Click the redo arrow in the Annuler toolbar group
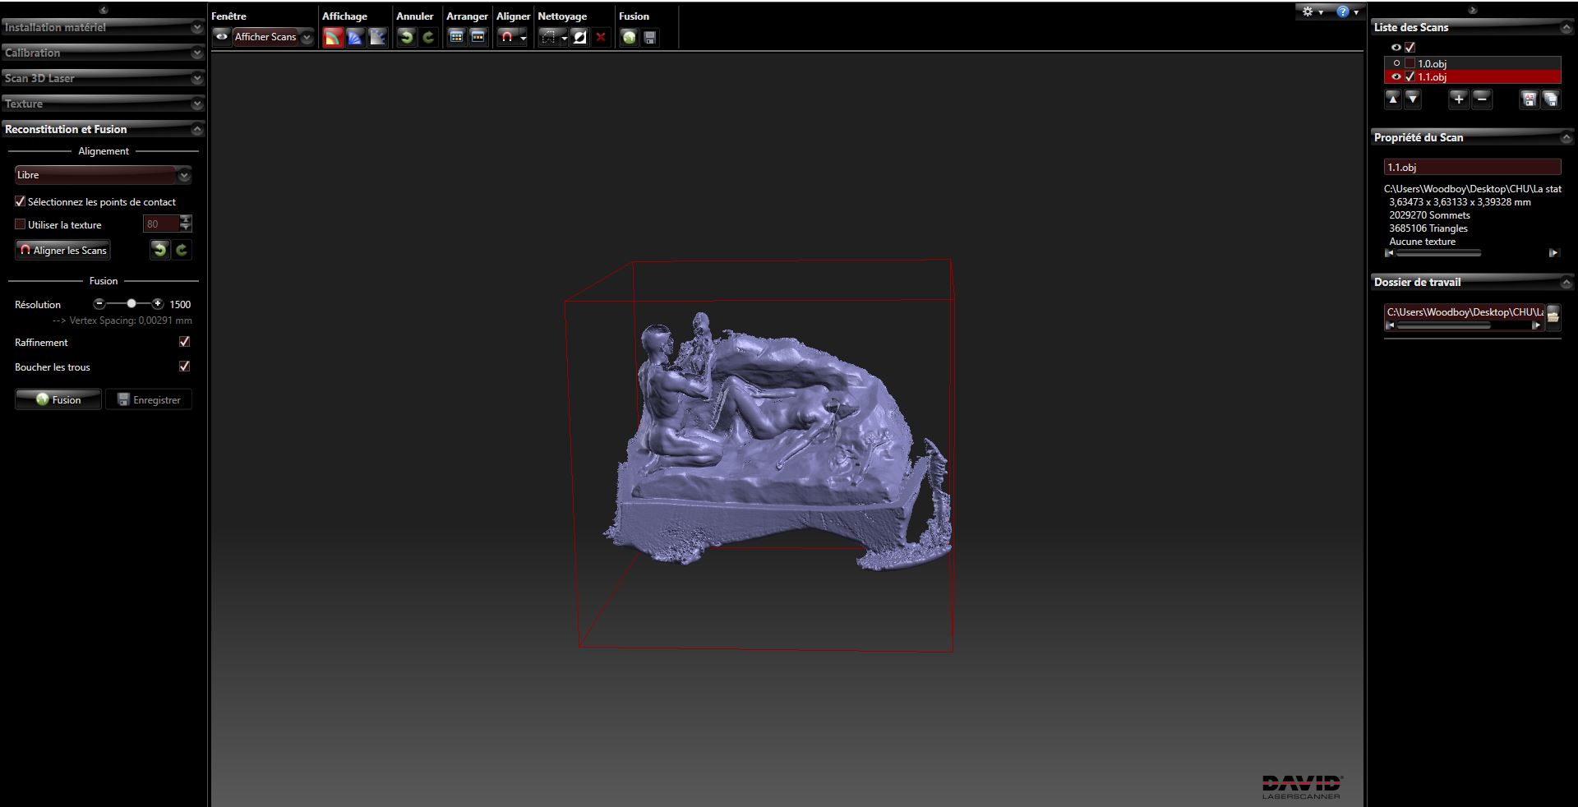Image resolution: width=1578 pixels, height=807 pixels. [428, 37]
